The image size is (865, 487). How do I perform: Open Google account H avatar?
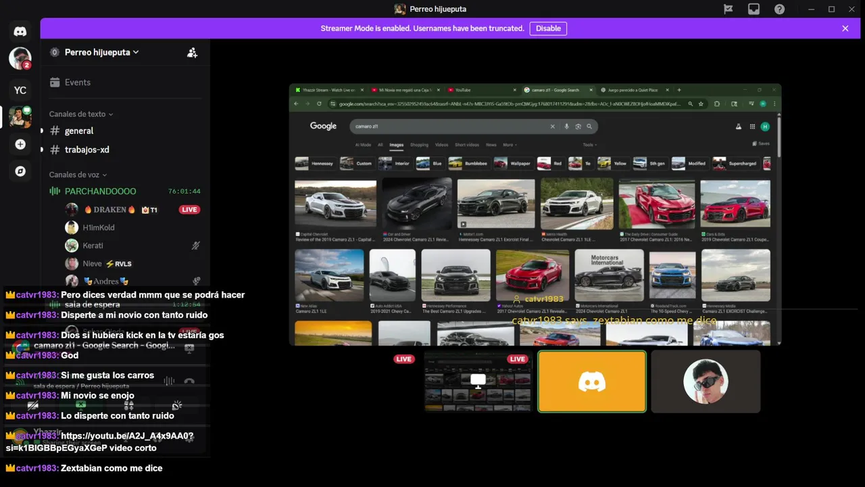765,126
